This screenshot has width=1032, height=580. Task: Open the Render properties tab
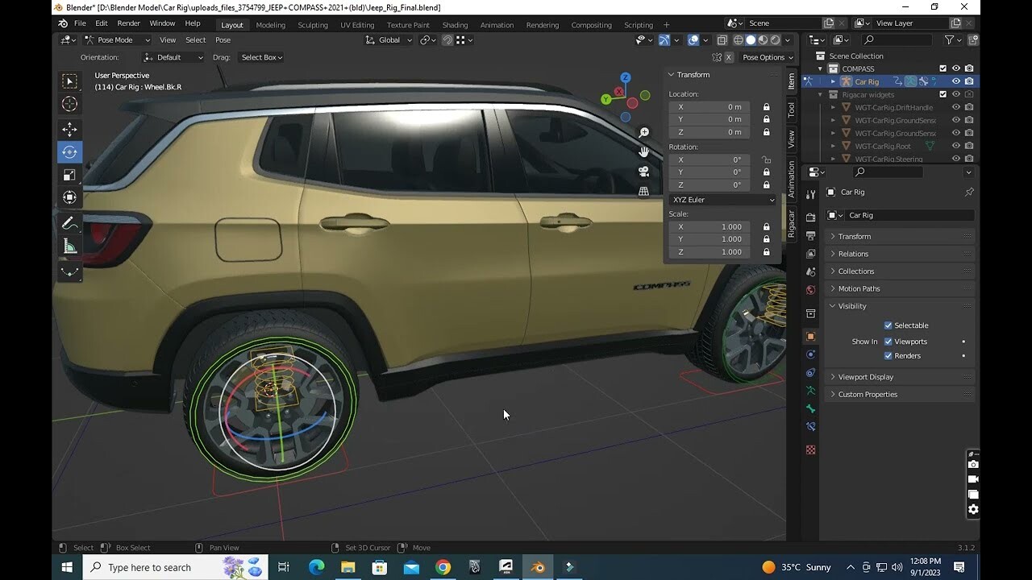[x=810, y=217]
